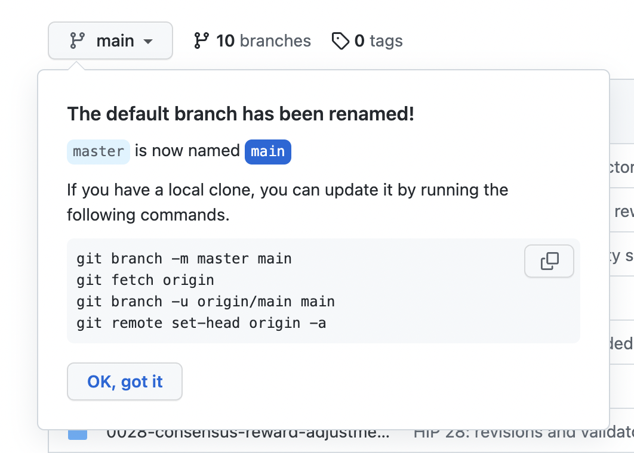Open the main branch selector dropdown
Viewport: 634px width, 453px height.
(110, 41)
